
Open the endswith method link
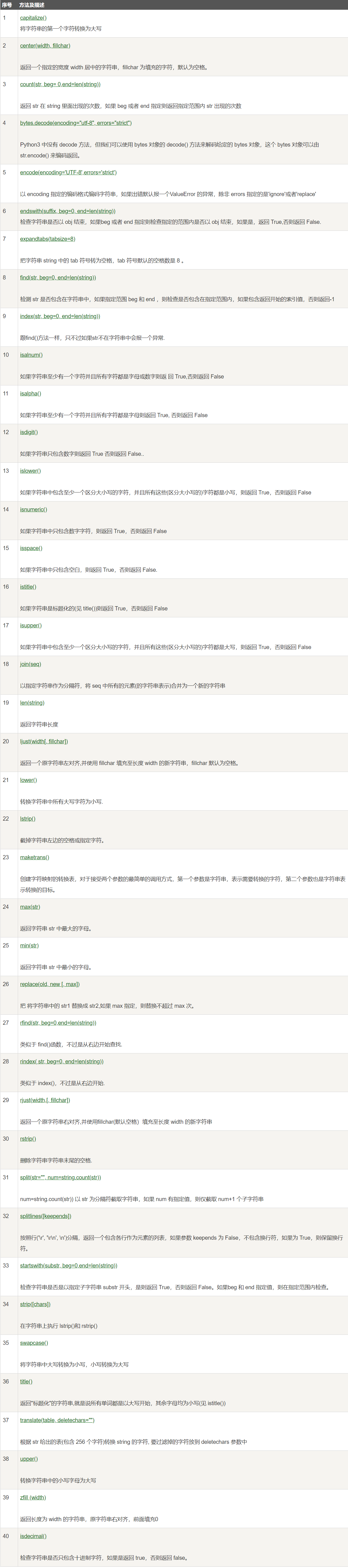tap(68, 211)
